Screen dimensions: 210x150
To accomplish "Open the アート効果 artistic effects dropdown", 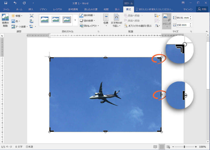I will [20, 26].
